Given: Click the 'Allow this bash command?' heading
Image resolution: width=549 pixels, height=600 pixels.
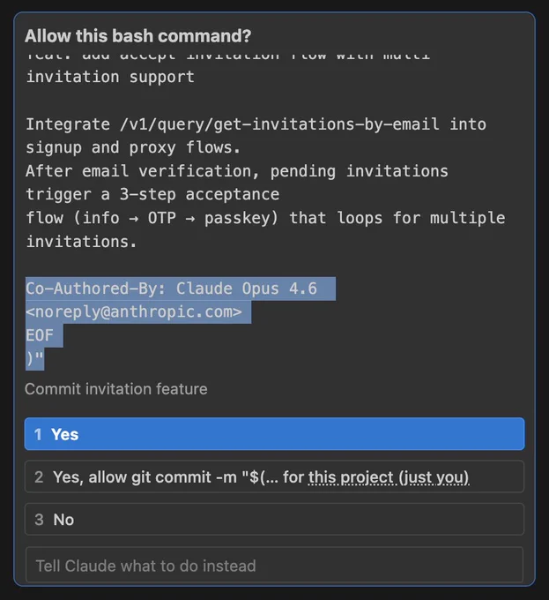Looking at the screenshot, I should pos(138,36).
